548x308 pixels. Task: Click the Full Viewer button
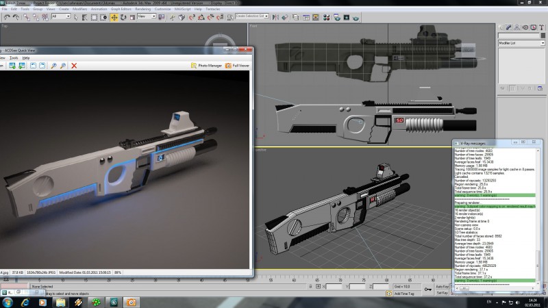tap(238, 66)
